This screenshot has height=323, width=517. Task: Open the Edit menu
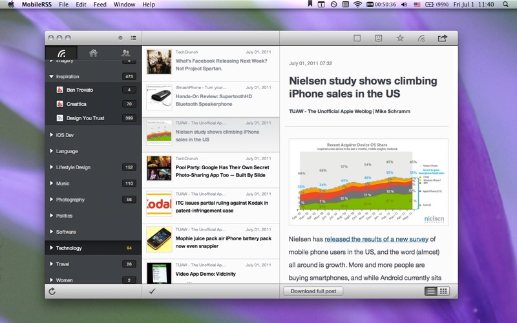(x=81, y=5)
